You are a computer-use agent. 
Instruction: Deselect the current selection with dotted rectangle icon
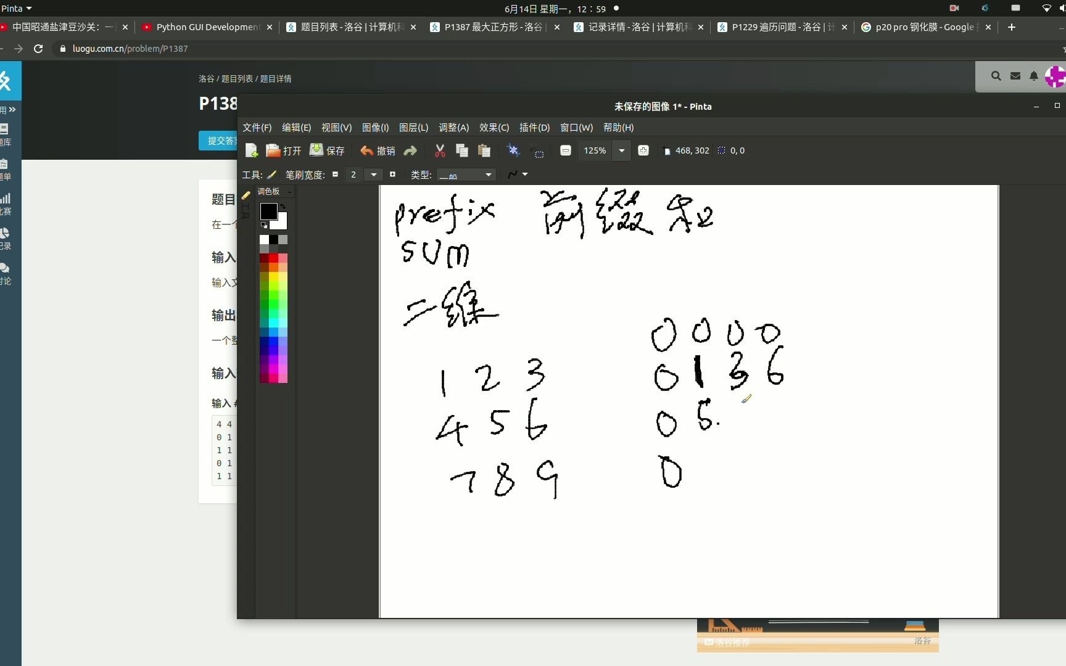point(538,153)
